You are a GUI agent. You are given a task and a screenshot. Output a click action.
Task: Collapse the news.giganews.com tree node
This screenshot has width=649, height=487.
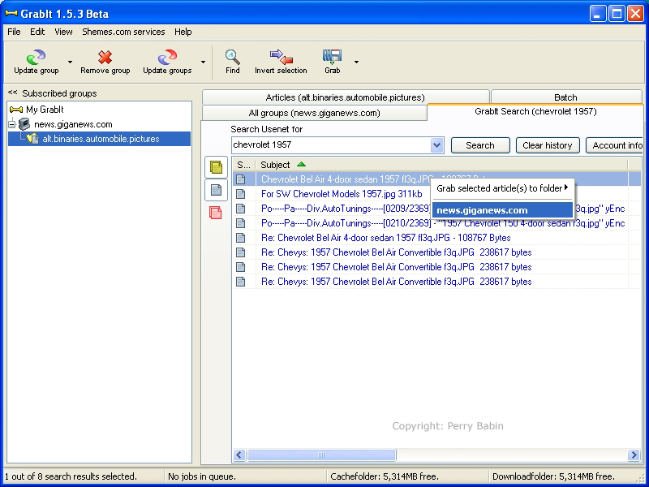(12, 124)
